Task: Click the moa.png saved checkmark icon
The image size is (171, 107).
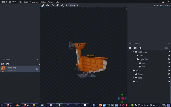Action: 37,69
